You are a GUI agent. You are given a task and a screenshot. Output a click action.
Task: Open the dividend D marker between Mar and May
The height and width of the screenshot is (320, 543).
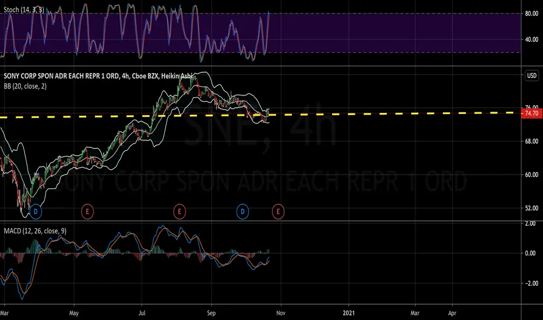tap(36, 211)
